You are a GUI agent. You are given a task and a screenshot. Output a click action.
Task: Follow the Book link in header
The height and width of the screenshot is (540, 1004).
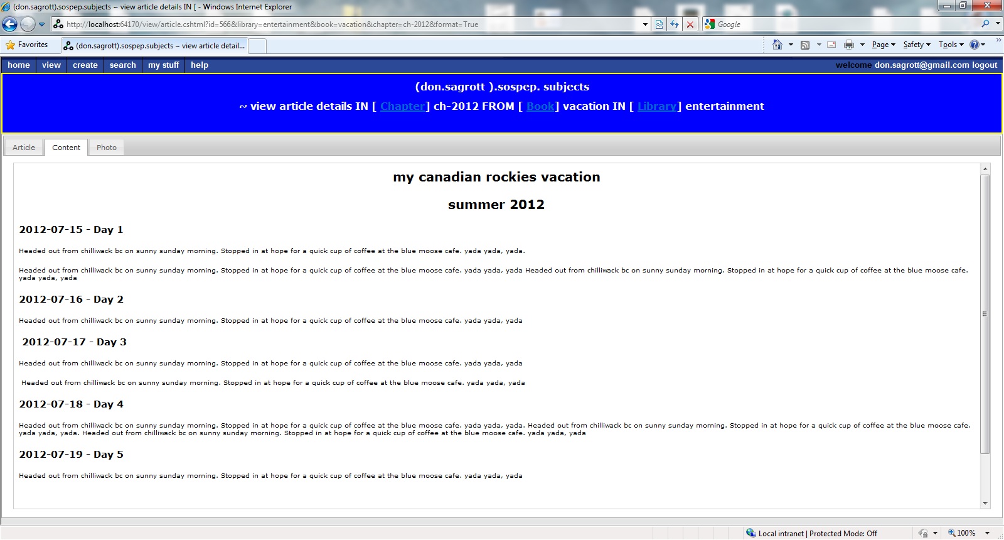coord(540,106)
